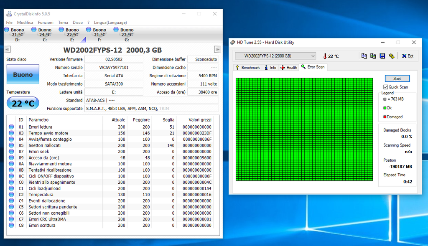Viewport: 428px width, 246px height.
Task: Select drive D: status orb in CrystalDiskInfo
Action: pos(7,30)
